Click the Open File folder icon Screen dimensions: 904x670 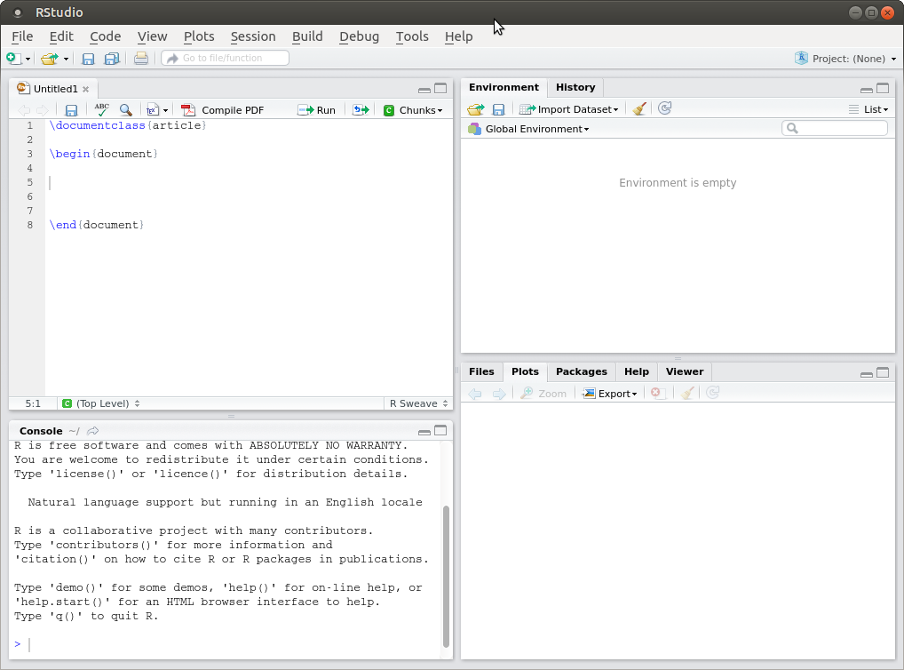[x=50, y=59]
